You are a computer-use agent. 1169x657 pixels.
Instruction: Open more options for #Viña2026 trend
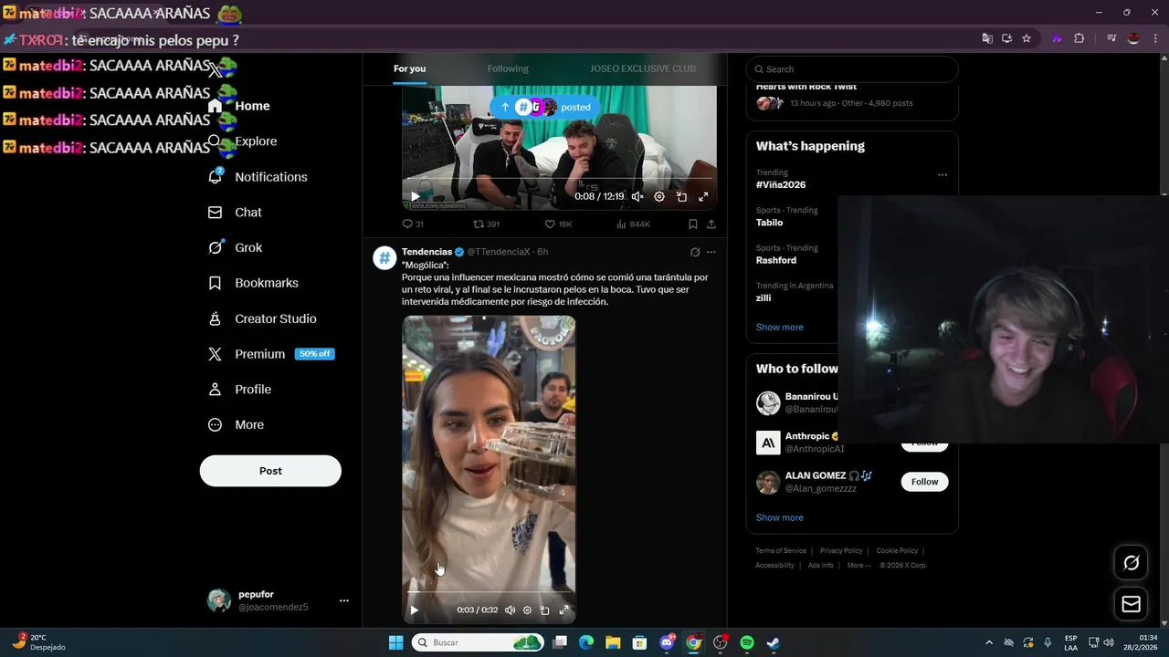943,174
